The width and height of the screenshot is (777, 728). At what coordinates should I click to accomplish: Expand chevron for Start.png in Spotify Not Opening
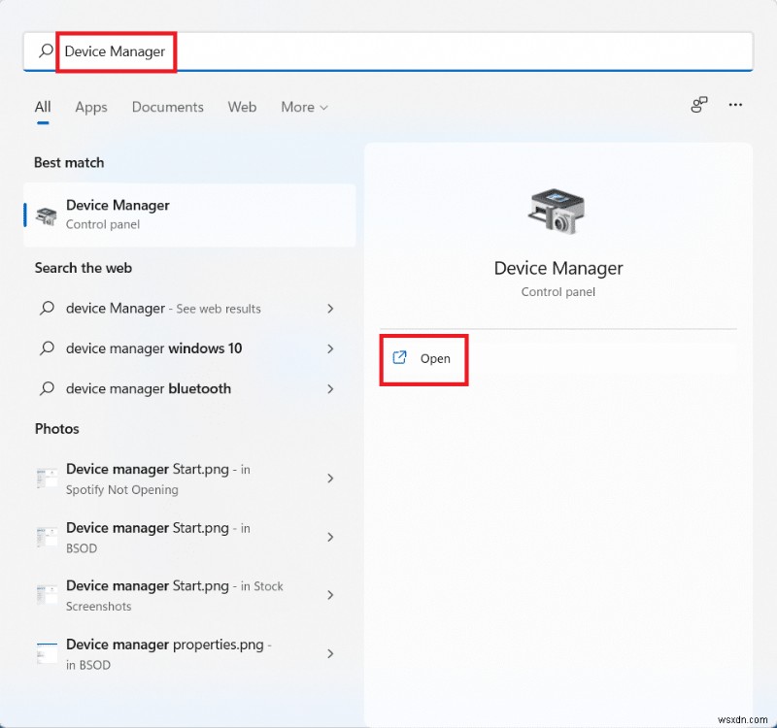[330, 479]
